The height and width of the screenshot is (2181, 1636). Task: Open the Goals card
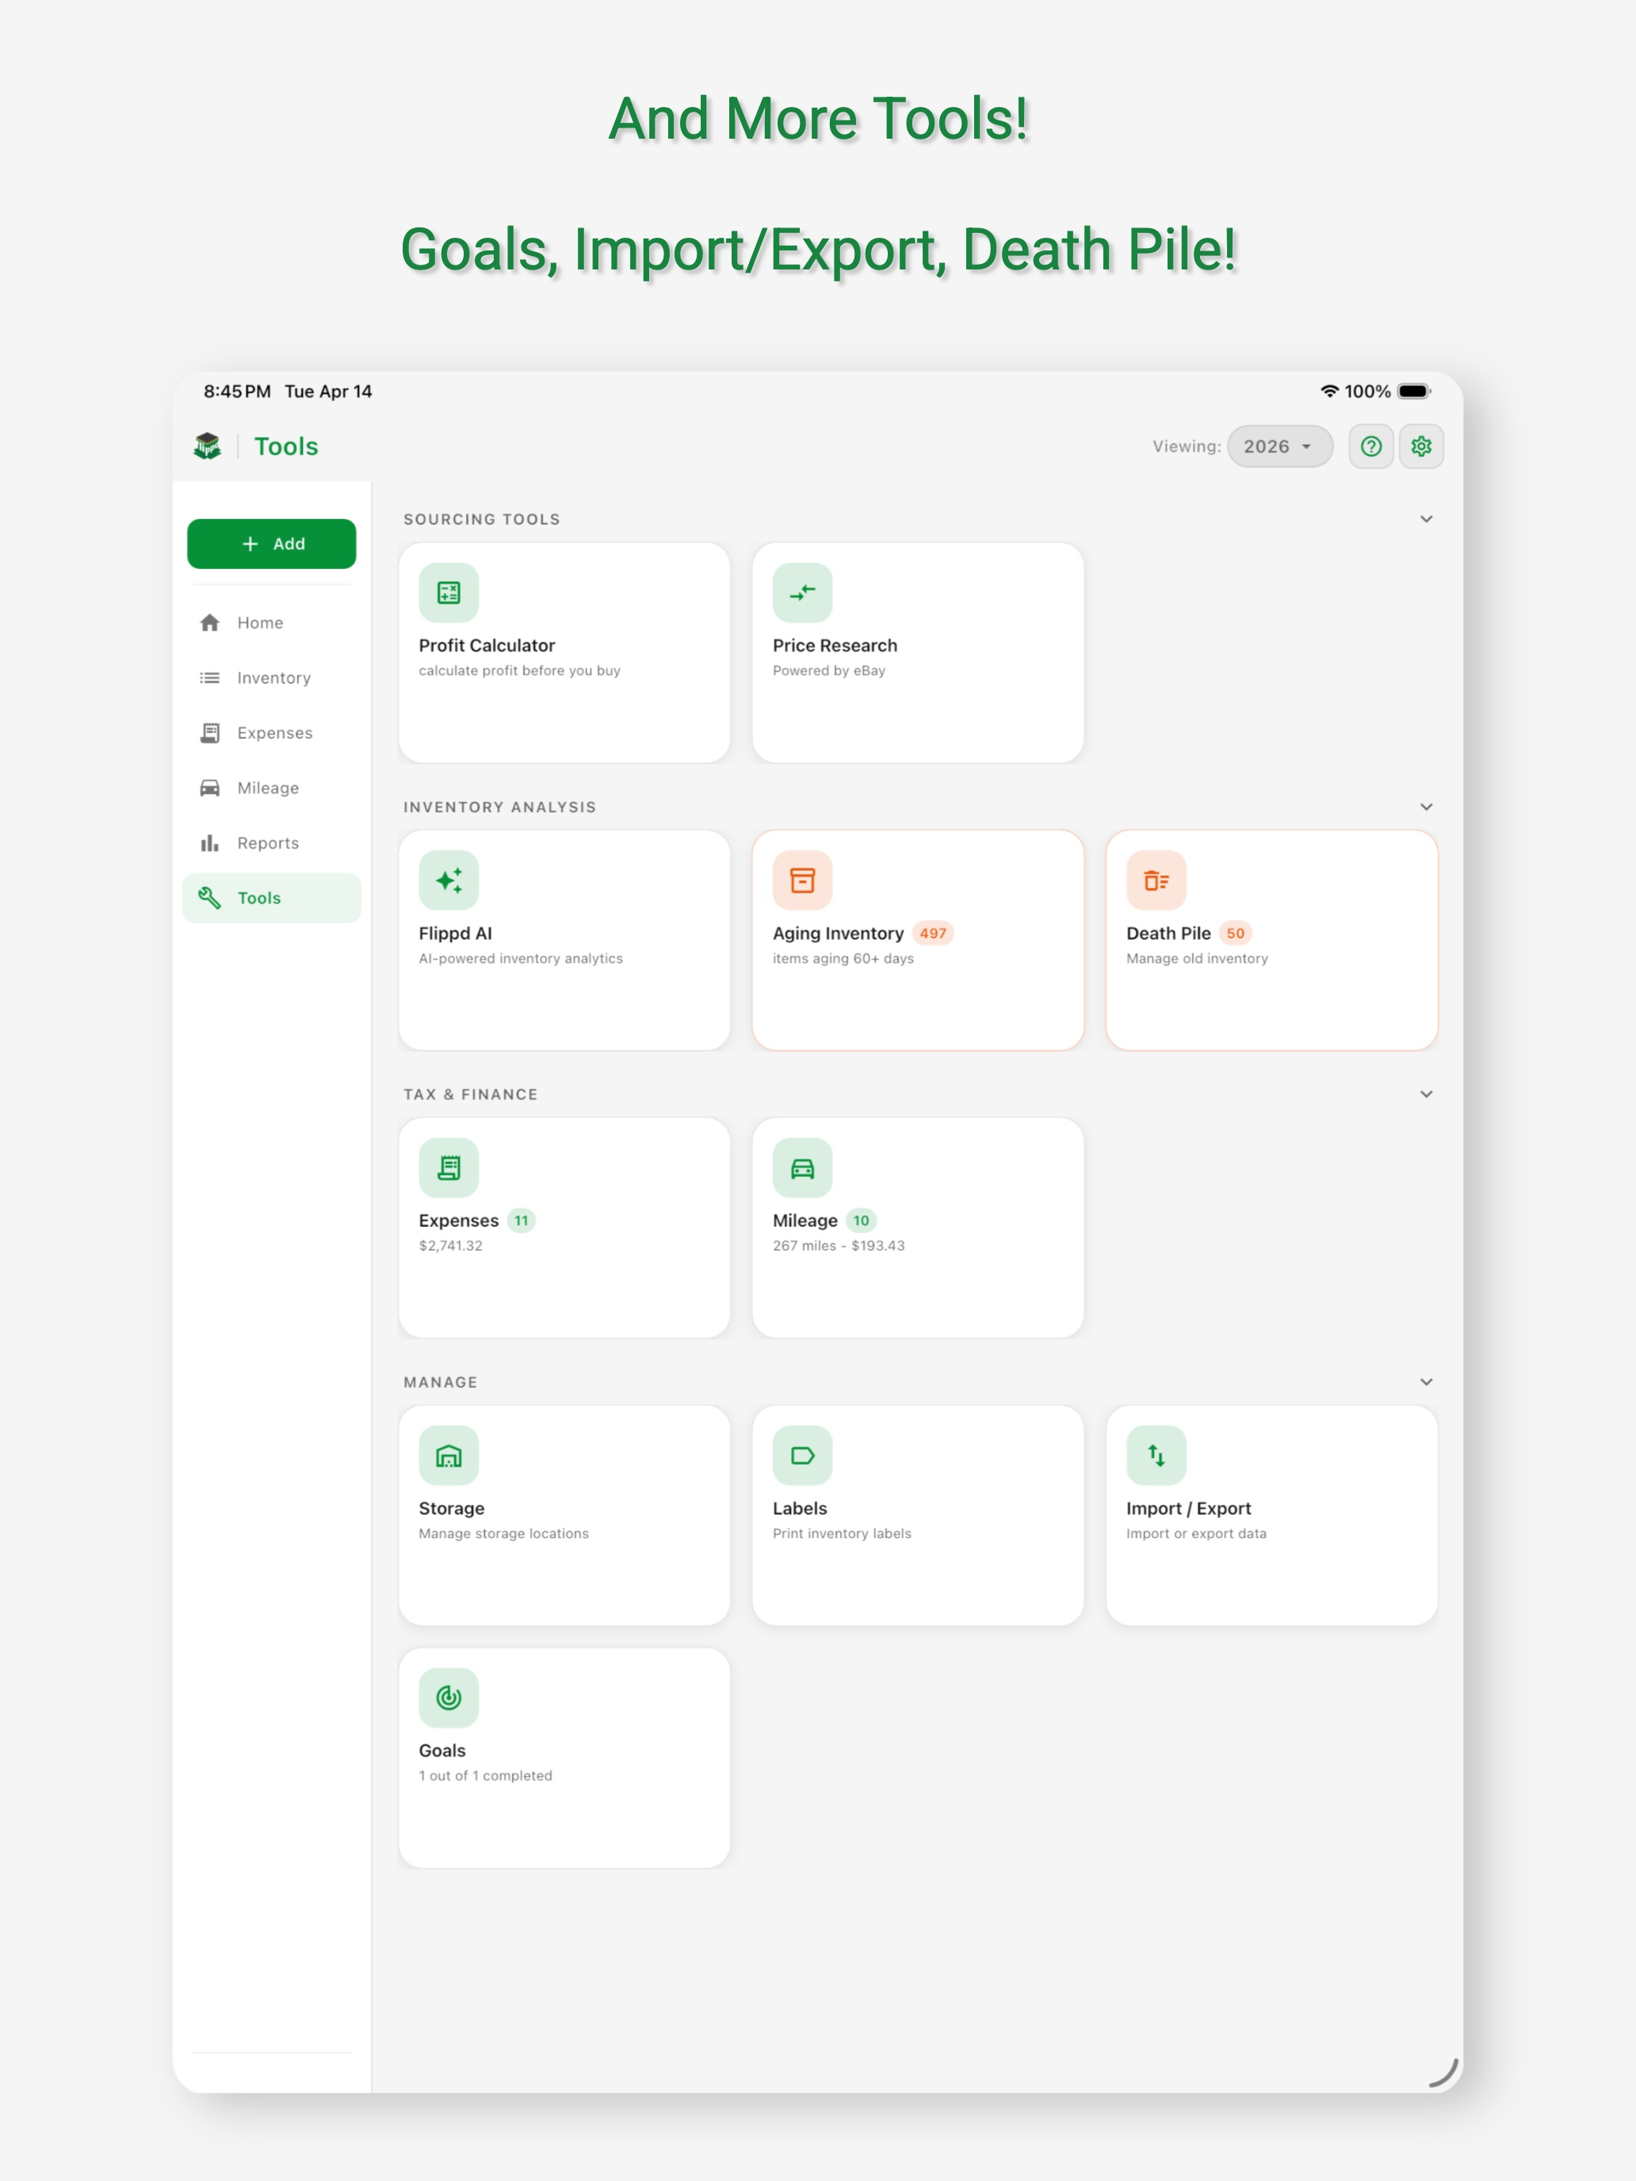564,1758
